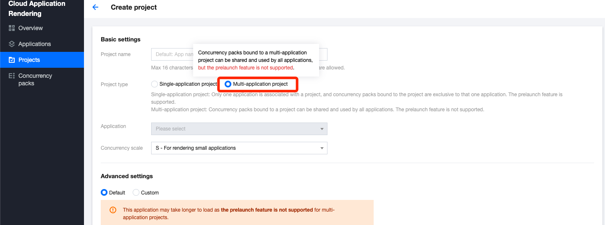
Task: Click the Applications layers icon in sidebar
Action: point(12,44)
